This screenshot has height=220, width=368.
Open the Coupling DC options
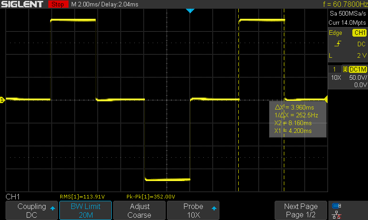point(32,210)
